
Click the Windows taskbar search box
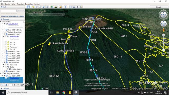coord(27,93)
